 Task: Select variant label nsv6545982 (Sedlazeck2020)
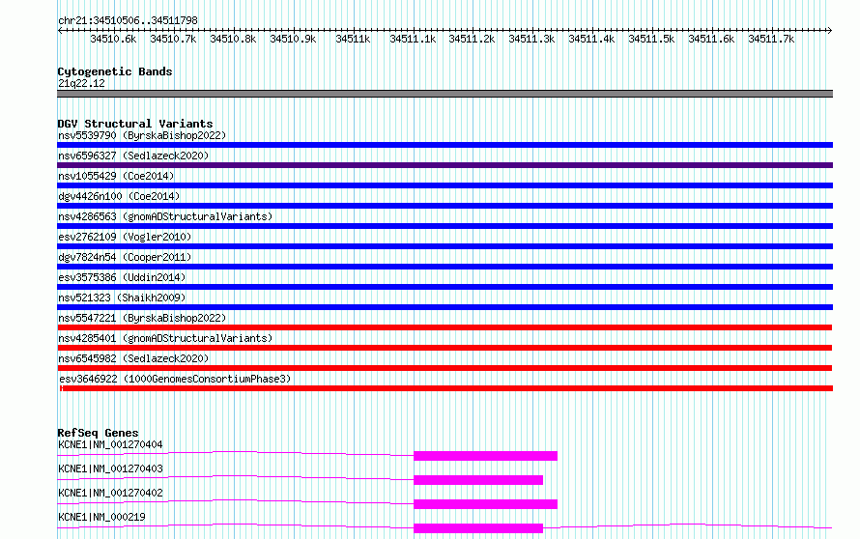[133, 358]
